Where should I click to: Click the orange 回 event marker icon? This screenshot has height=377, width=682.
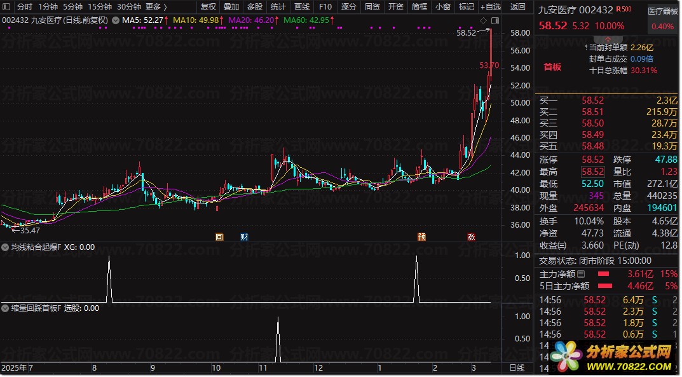pos(220,236)
